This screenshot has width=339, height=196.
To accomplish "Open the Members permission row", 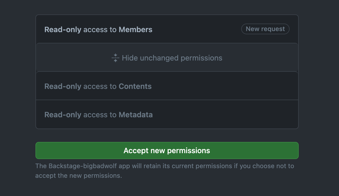I will click(167, 29).
